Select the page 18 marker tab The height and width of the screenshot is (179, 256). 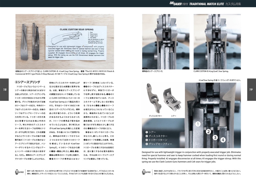(4, 89)
